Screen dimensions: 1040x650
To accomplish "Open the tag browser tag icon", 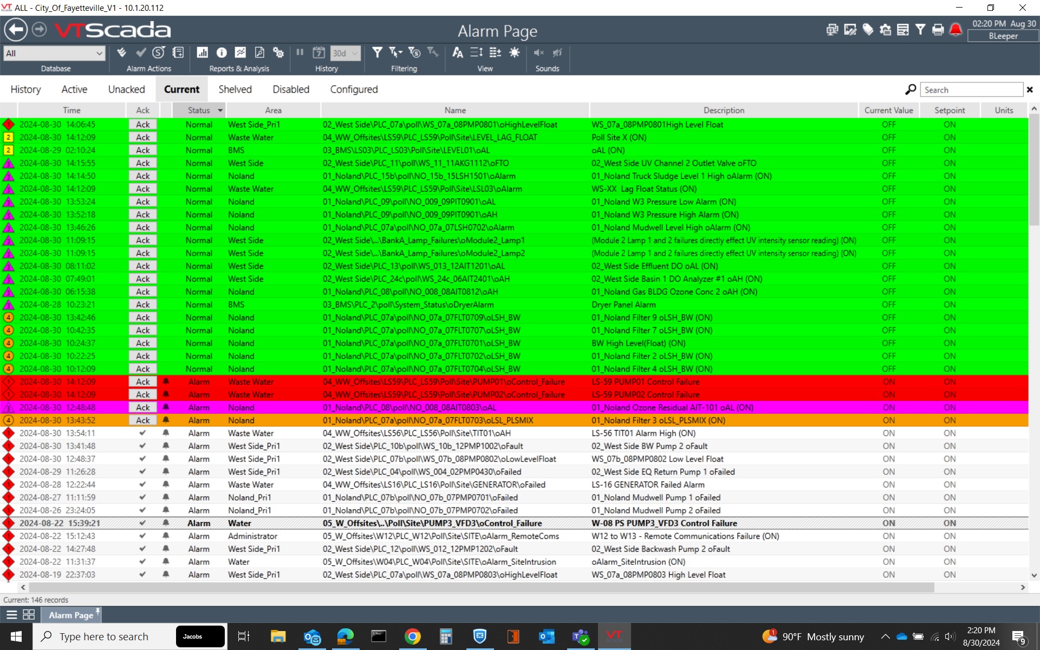I will 868,30.
